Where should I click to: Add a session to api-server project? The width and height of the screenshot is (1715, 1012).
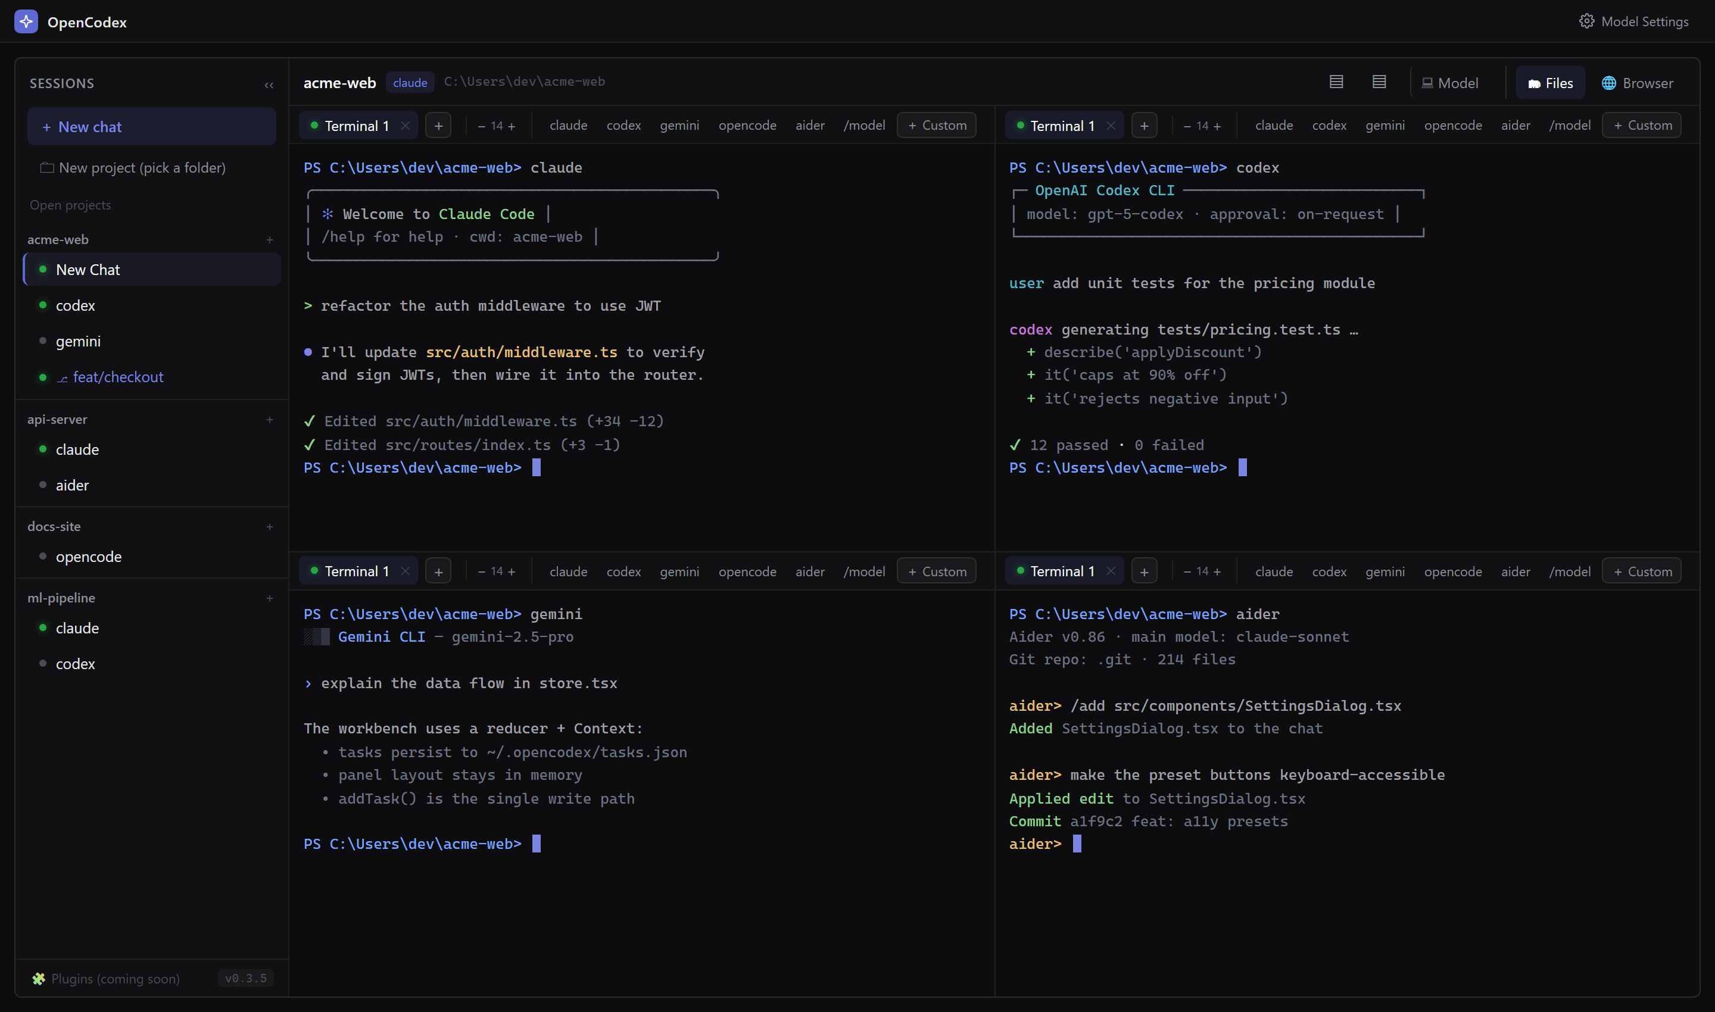270,420
